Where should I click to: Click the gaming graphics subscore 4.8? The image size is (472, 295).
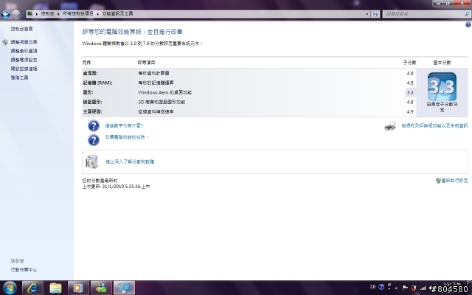click(x=410, y=102)
